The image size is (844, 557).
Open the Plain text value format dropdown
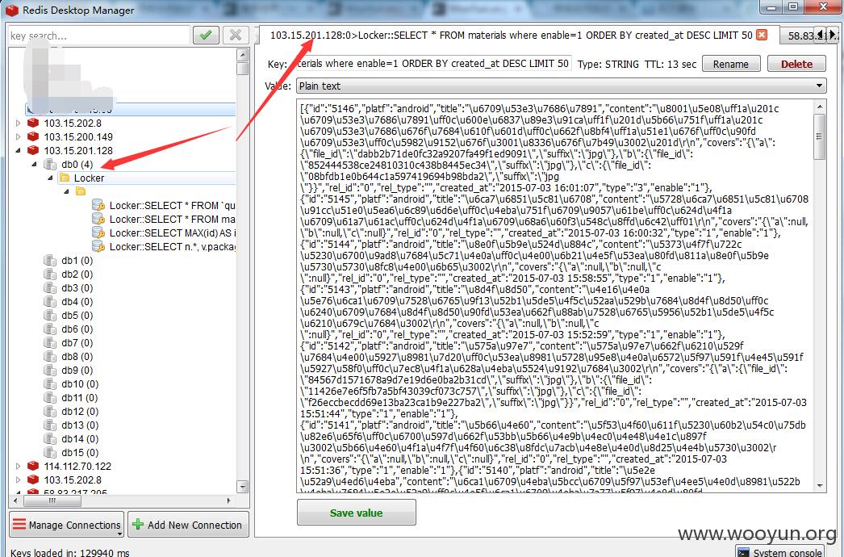coord(561,86)
